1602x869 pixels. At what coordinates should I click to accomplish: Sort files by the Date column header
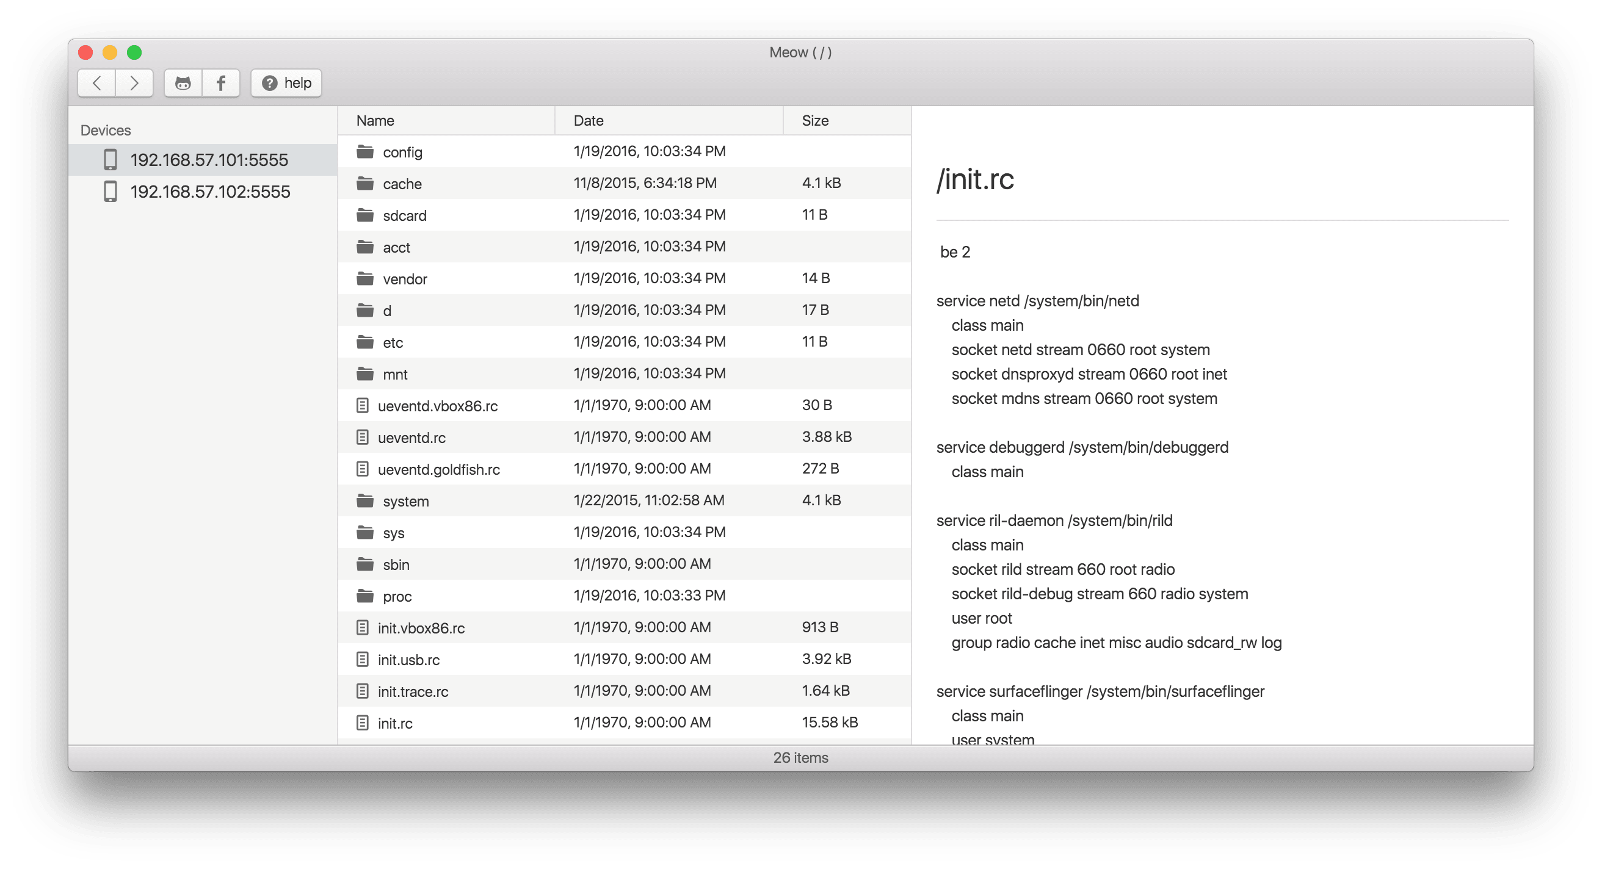click(587, 120)
